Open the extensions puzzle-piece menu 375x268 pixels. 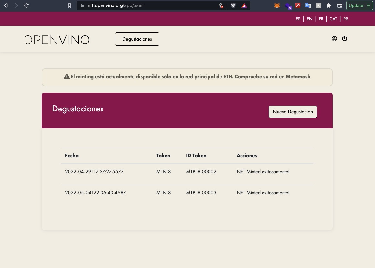pos(329,5)
